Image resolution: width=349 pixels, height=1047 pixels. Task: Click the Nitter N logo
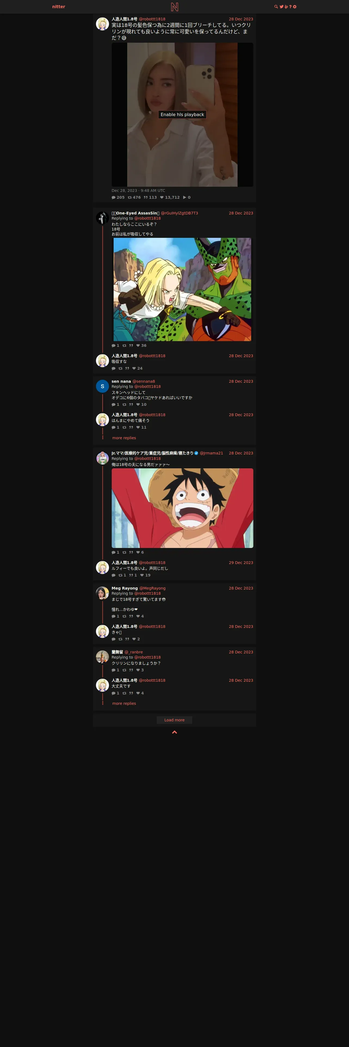coord(174,7)
